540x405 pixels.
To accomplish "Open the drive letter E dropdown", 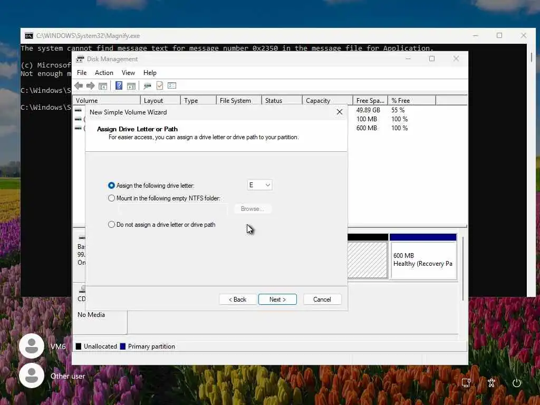I will (x=259, y=185).
